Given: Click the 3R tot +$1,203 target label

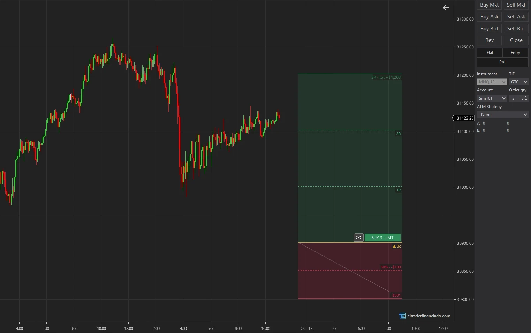Looking at the screenshot, I should click(x=386, y=77).
